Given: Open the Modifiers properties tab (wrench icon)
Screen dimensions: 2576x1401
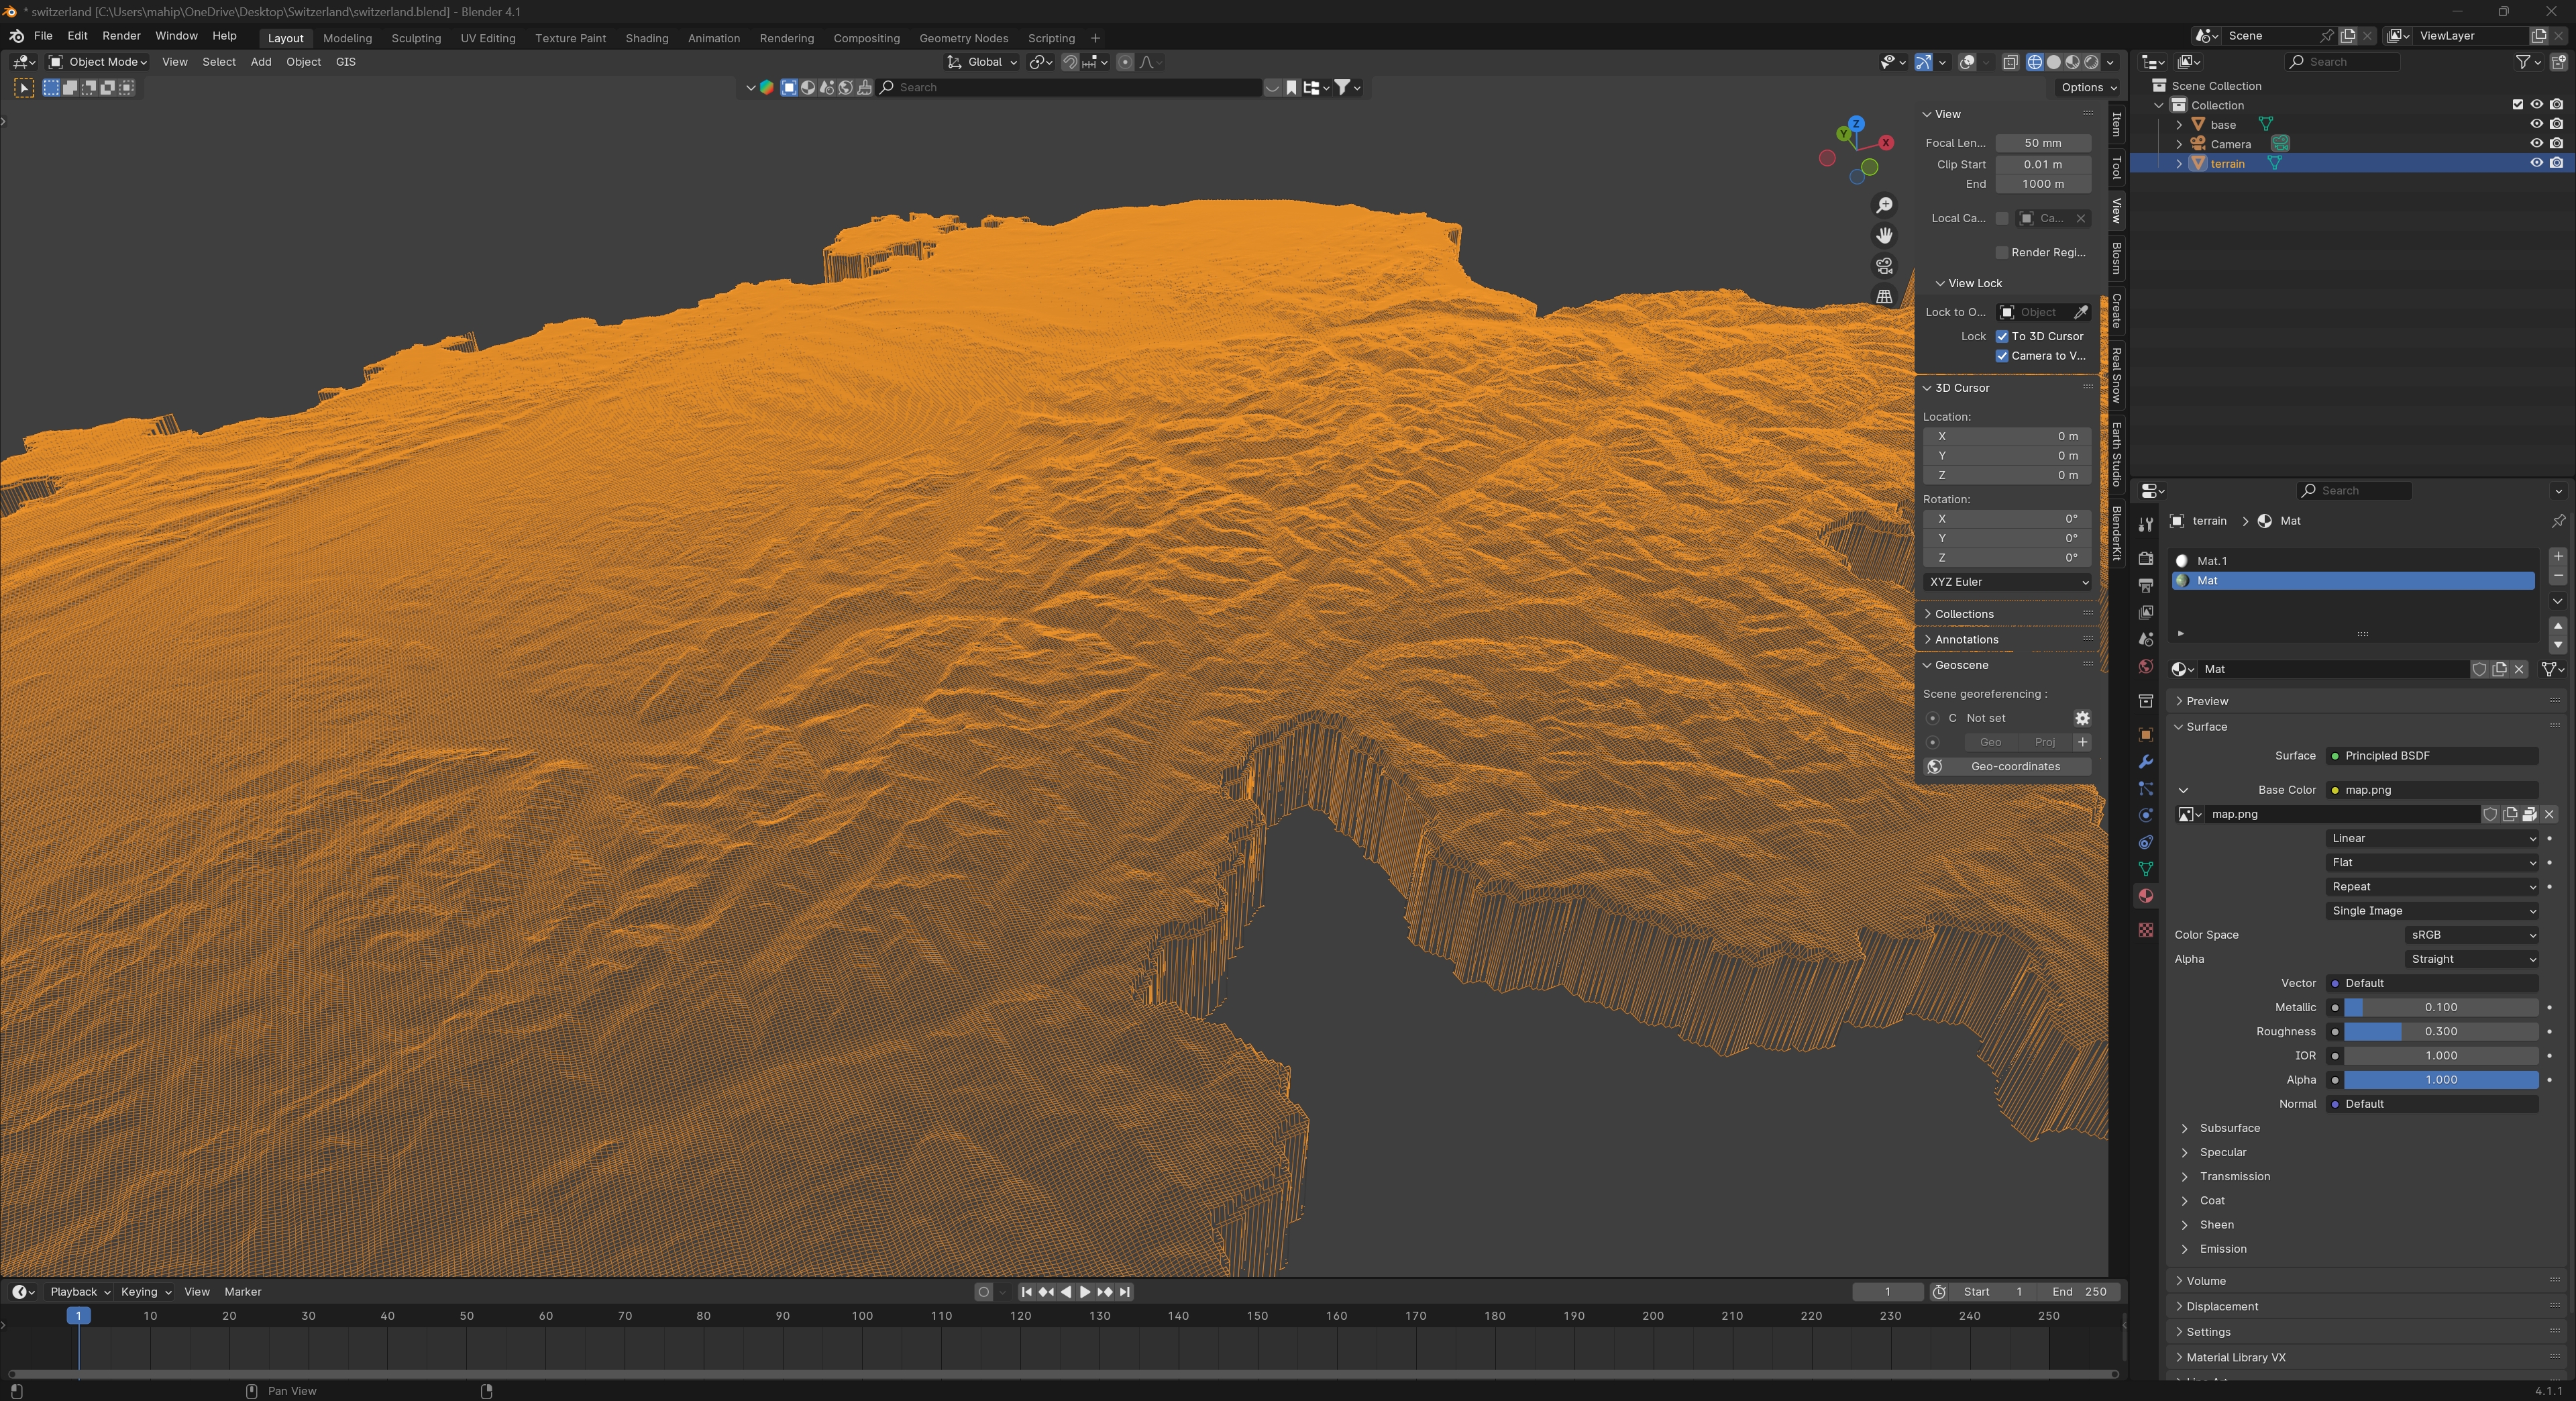Looking at the screenshot, I should pos(2145,763).
